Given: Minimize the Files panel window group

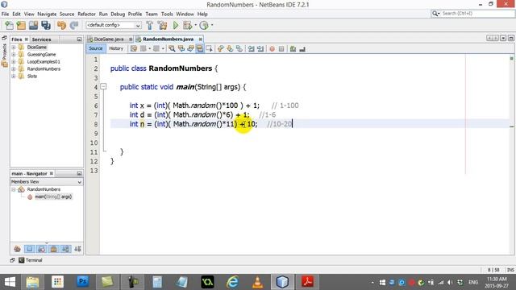Looking at the screenshot, I should click(79, 39).
